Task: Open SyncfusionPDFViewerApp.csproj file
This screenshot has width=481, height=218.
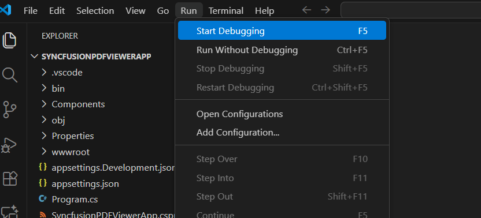Action: point(113,215)
